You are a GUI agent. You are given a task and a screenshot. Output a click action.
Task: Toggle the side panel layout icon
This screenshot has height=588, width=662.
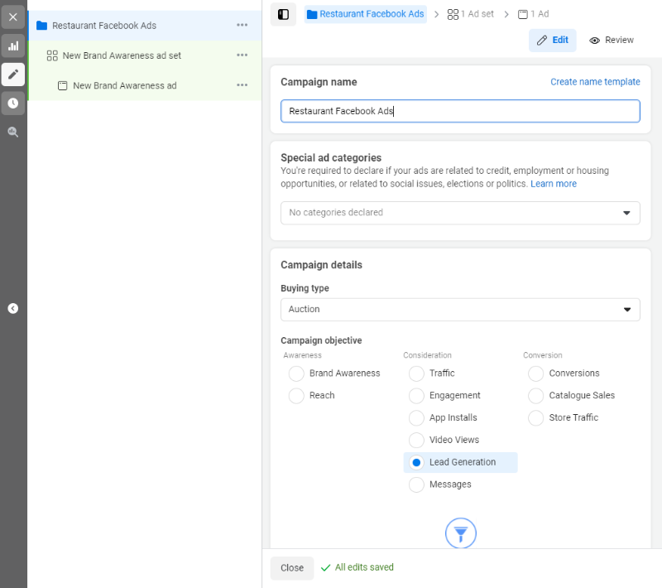[283, 14]
